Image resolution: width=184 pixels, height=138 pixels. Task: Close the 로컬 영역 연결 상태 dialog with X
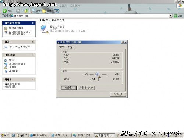(125, 42)
